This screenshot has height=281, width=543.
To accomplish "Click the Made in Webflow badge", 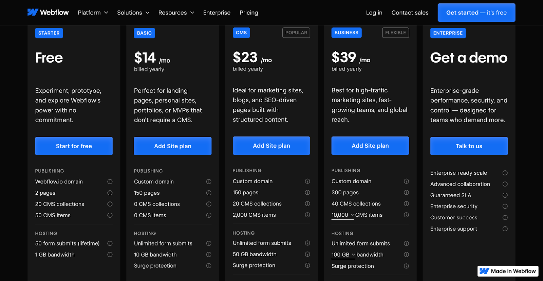I will click(x=508, y=271).
